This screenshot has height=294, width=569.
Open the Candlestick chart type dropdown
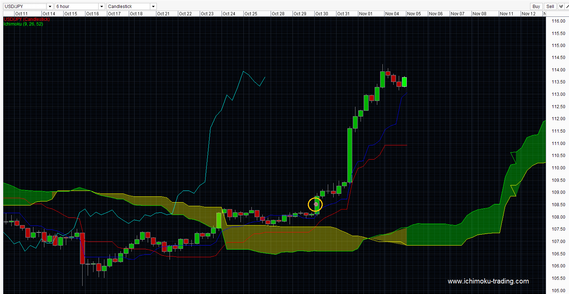tap(132, 6)
